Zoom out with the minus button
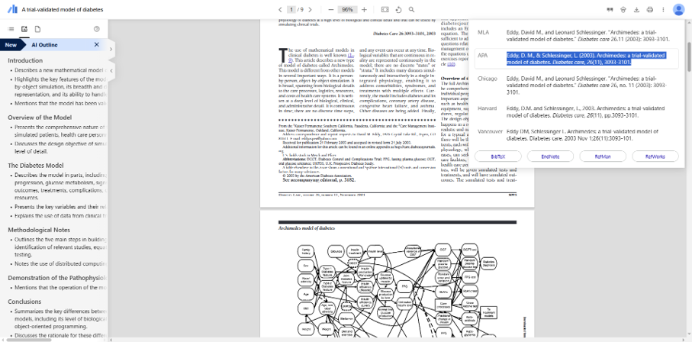Screen dimensions: 692x342 [330, 9]
